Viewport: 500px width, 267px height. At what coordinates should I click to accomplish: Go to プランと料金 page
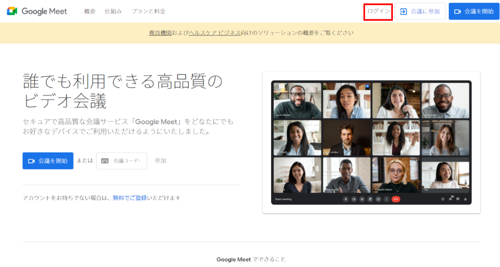pyautogui.click(x=148, y=12)
